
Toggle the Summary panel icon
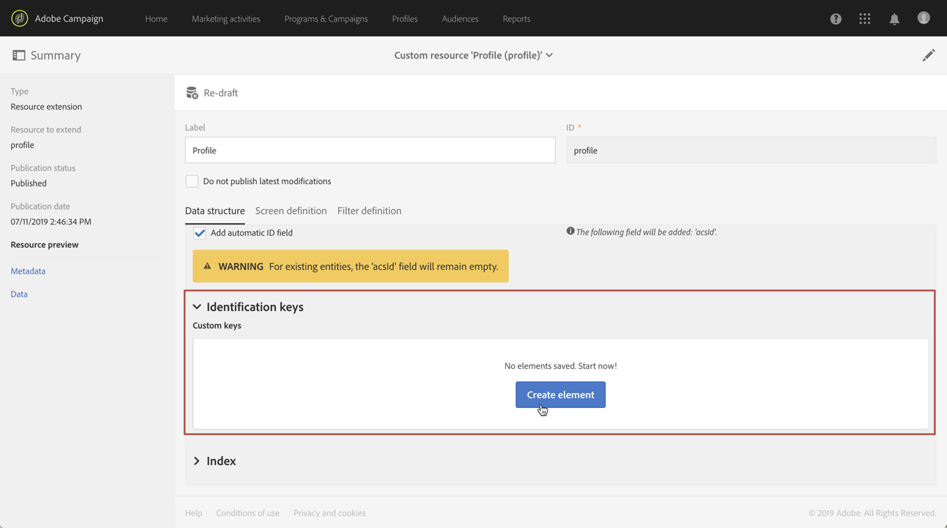point(19,55)
